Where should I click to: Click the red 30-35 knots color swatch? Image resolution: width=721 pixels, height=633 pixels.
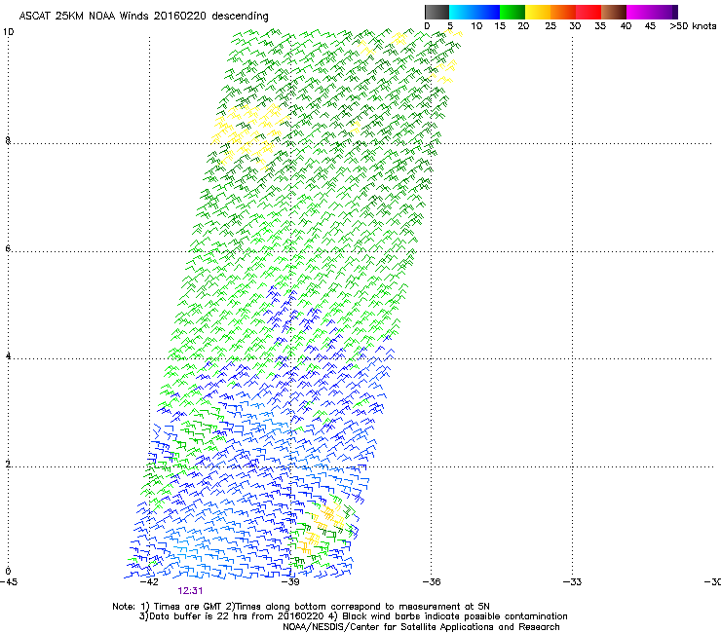pyautogui.click(x=588, y=12)
